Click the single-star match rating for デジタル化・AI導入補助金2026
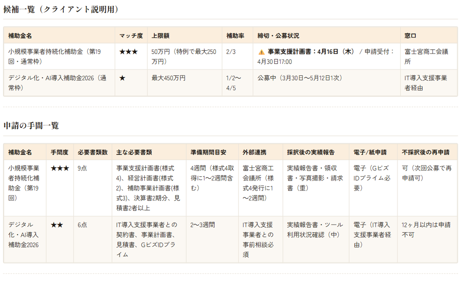Image resolution: width=460 pixels, height=283 pixels. pos(122,78)
